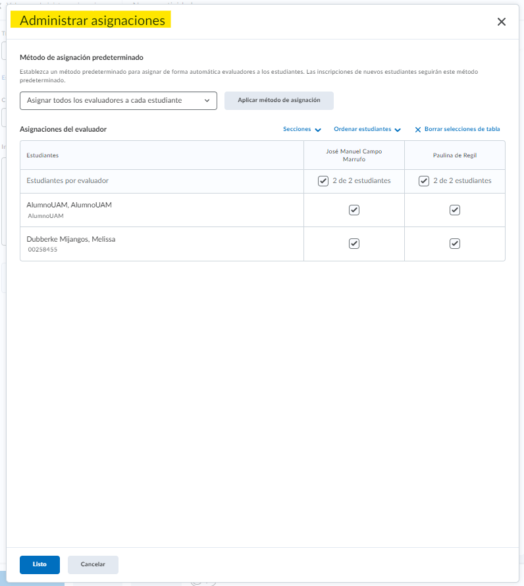Click the Listo button

39,565
